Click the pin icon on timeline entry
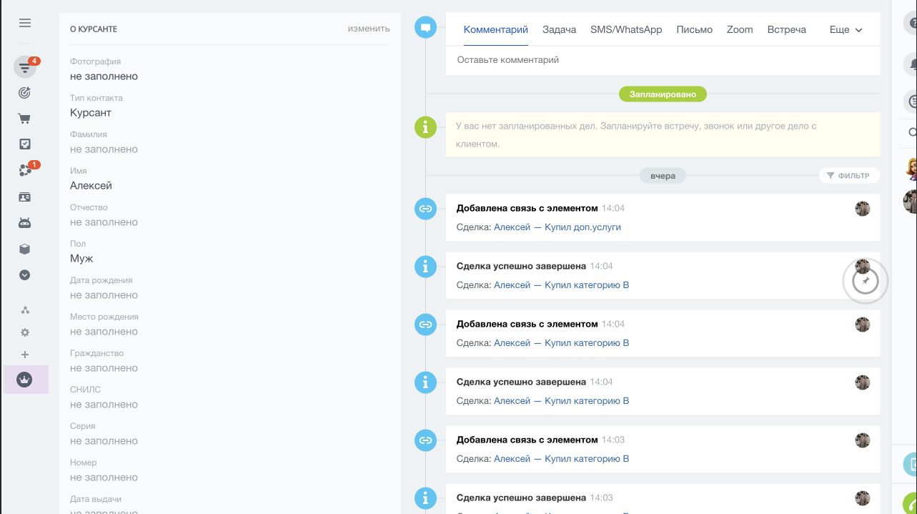The image size is (917, 514). point(866,282)
